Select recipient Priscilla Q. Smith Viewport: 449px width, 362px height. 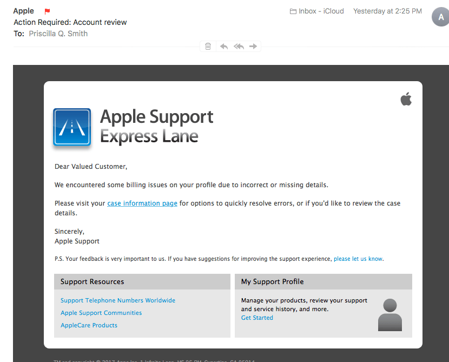[58, 33]
